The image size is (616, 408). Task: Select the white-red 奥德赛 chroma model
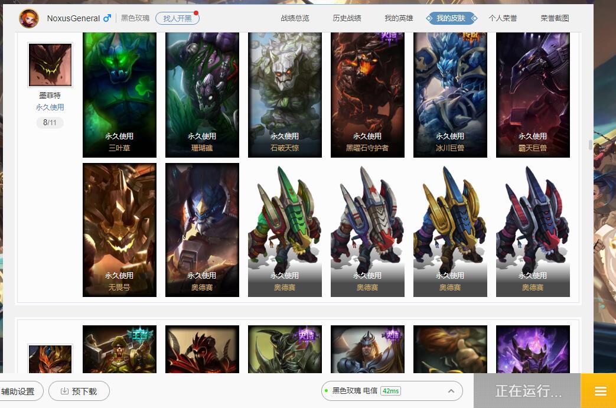pos(367,230)
